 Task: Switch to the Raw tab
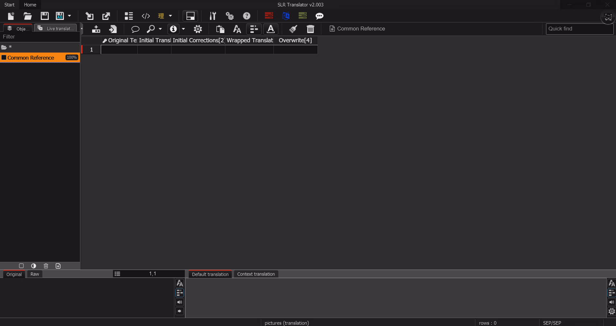click(x=35, y=274)
